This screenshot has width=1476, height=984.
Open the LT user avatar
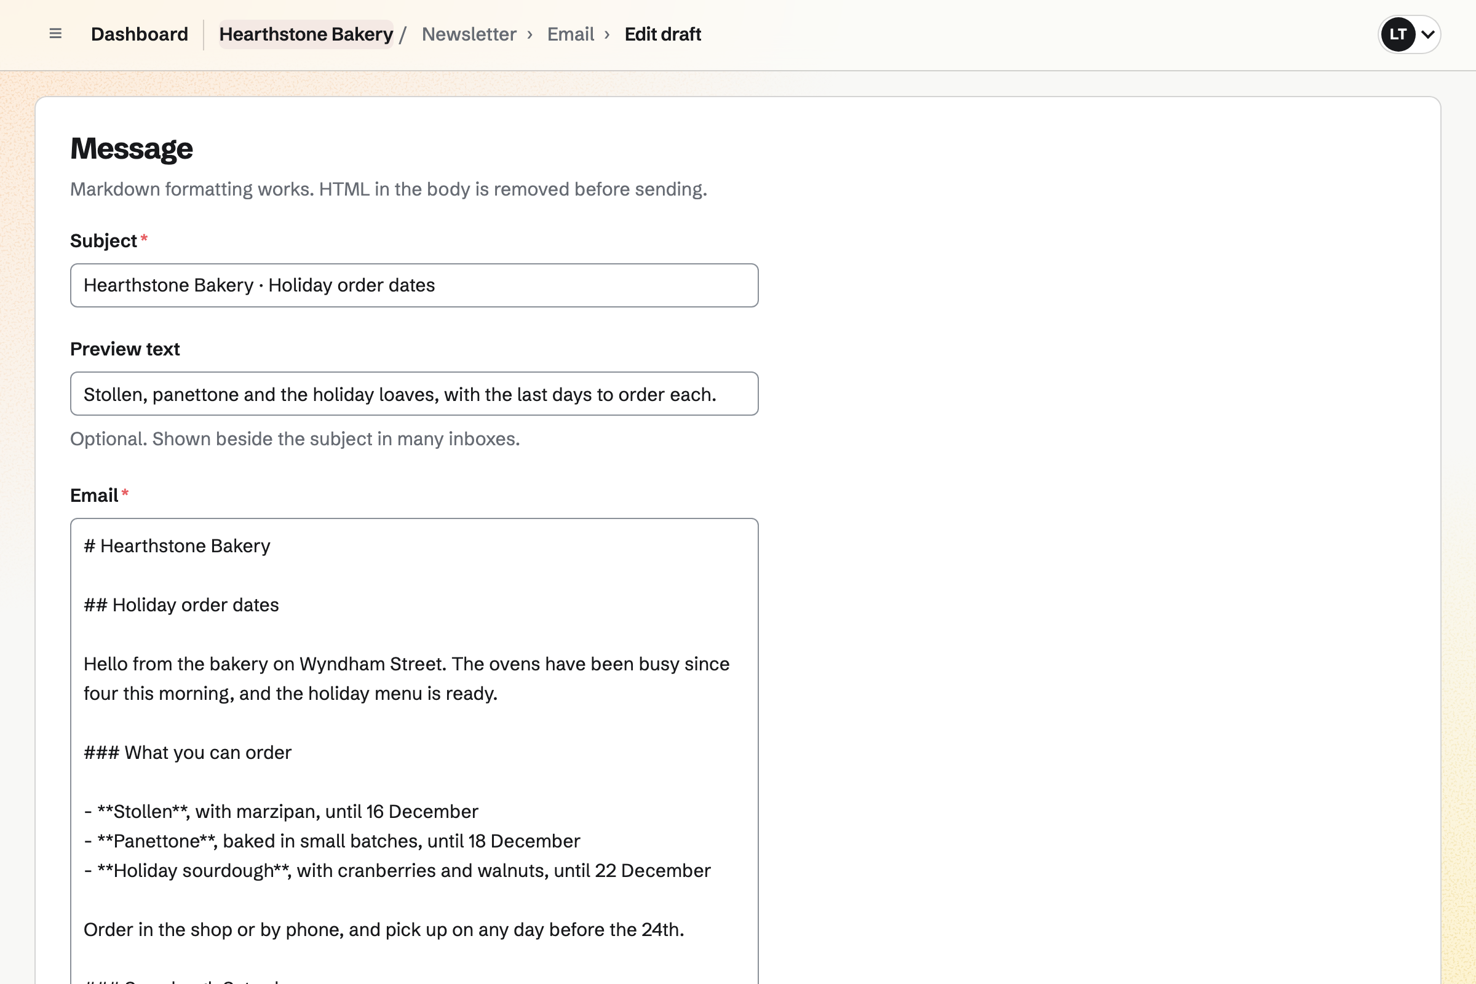(x=1397, y=34)
